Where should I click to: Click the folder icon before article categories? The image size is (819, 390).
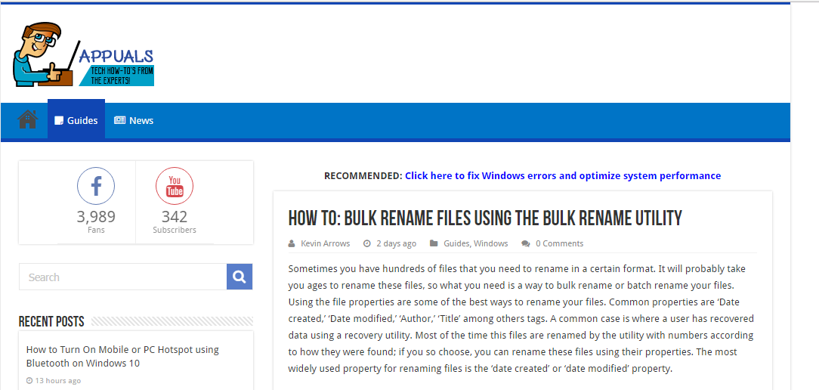(434, 244)
